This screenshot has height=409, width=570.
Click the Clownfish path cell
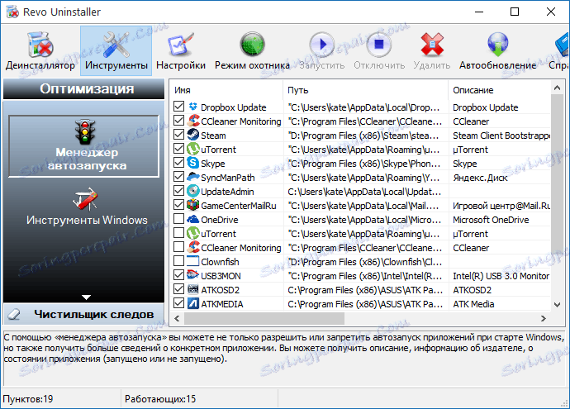(x=365, y=262)
